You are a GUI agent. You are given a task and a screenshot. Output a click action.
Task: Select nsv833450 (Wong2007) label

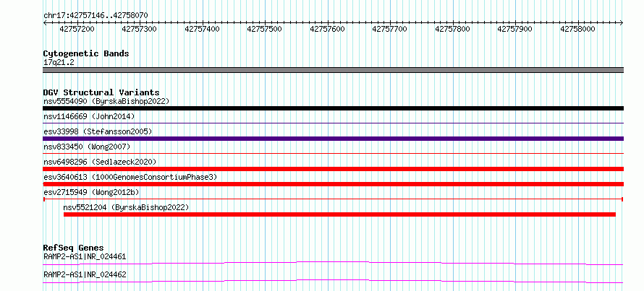click(87, 147)
